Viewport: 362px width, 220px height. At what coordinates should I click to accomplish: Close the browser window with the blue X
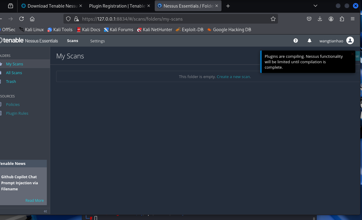tap(356, 6)
